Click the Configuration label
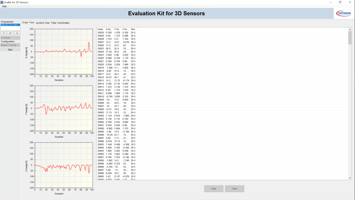Image resolution: width=355 pixels, height=200 pixels. [8, 42]
